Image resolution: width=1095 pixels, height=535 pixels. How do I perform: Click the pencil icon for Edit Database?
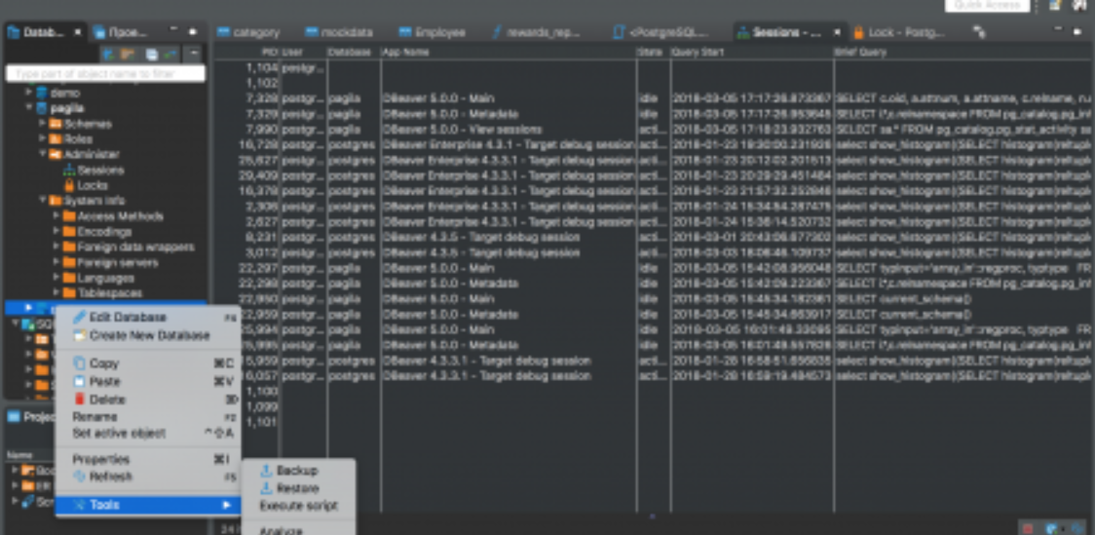click(80, 318)
